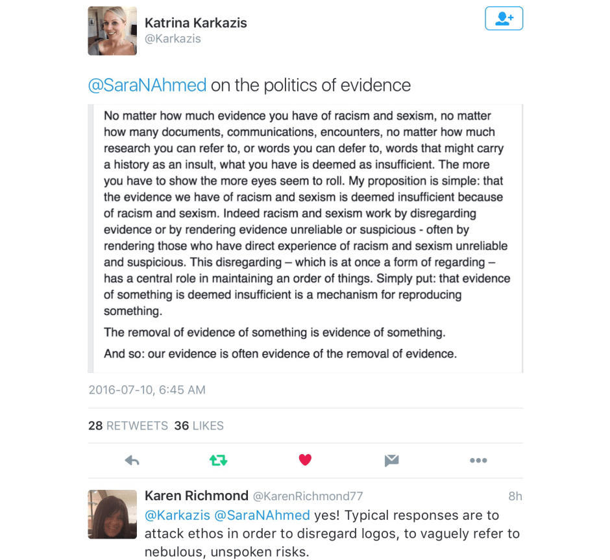This screenshot has width=610, height=560.
Task: Click @SaraNAhmed mention in Karen's reply
Action: click(x=262, y=515)
